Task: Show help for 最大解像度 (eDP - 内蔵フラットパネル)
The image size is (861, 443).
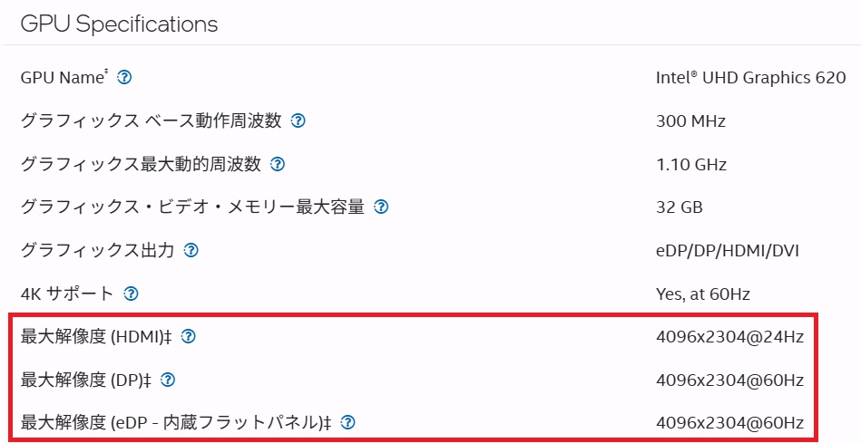Action: pyautogui.click(x=348, y=423)
